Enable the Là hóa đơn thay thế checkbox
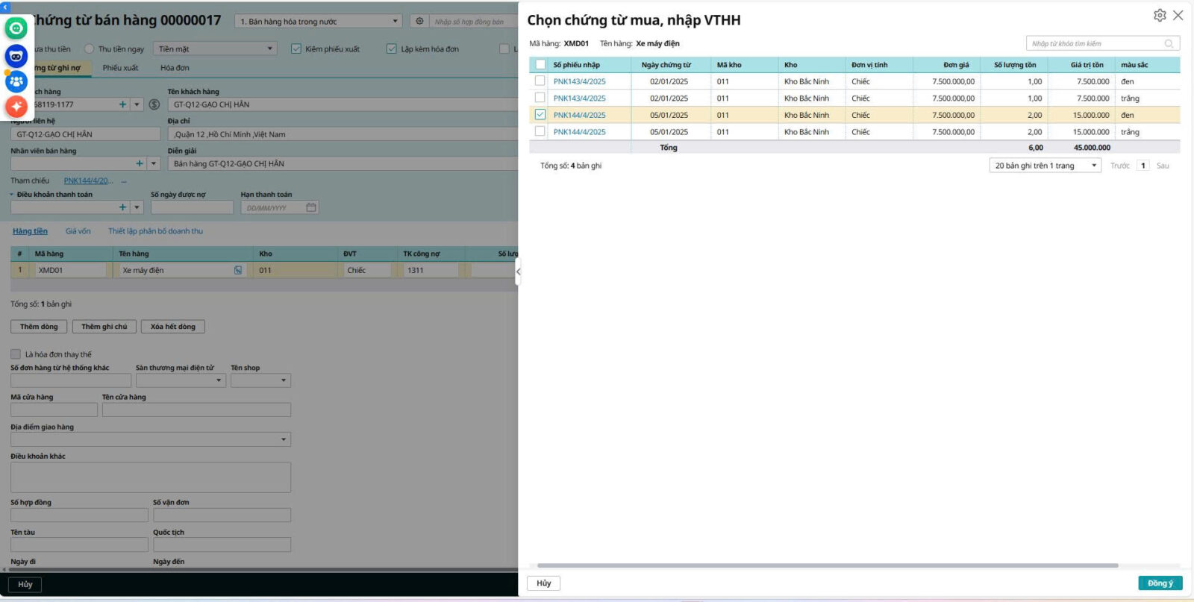Screen dimensions: 1194x602 coord(15,354)
